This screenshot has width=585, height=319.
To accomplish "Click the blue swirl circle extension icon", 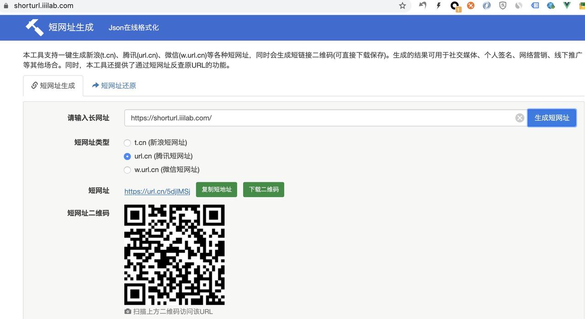I will [x=487, y=5].
